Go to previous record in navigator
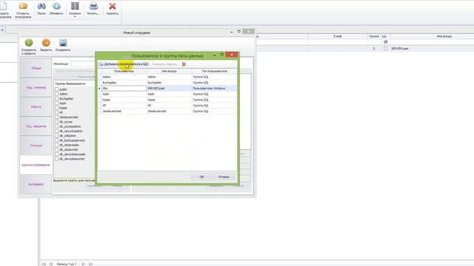This screenshot has width=474, height=266. click(x=51, y=264)
